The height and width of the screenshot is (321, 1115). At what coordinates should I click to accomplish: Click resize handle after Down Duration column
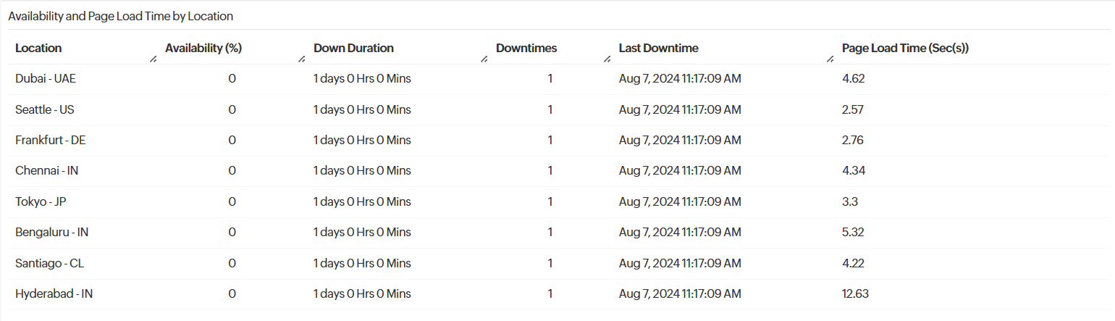[x=484, y=59]
